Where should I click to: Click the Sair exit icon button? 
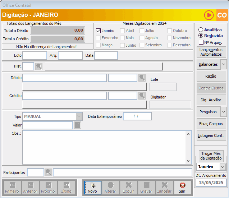(182, 187)
